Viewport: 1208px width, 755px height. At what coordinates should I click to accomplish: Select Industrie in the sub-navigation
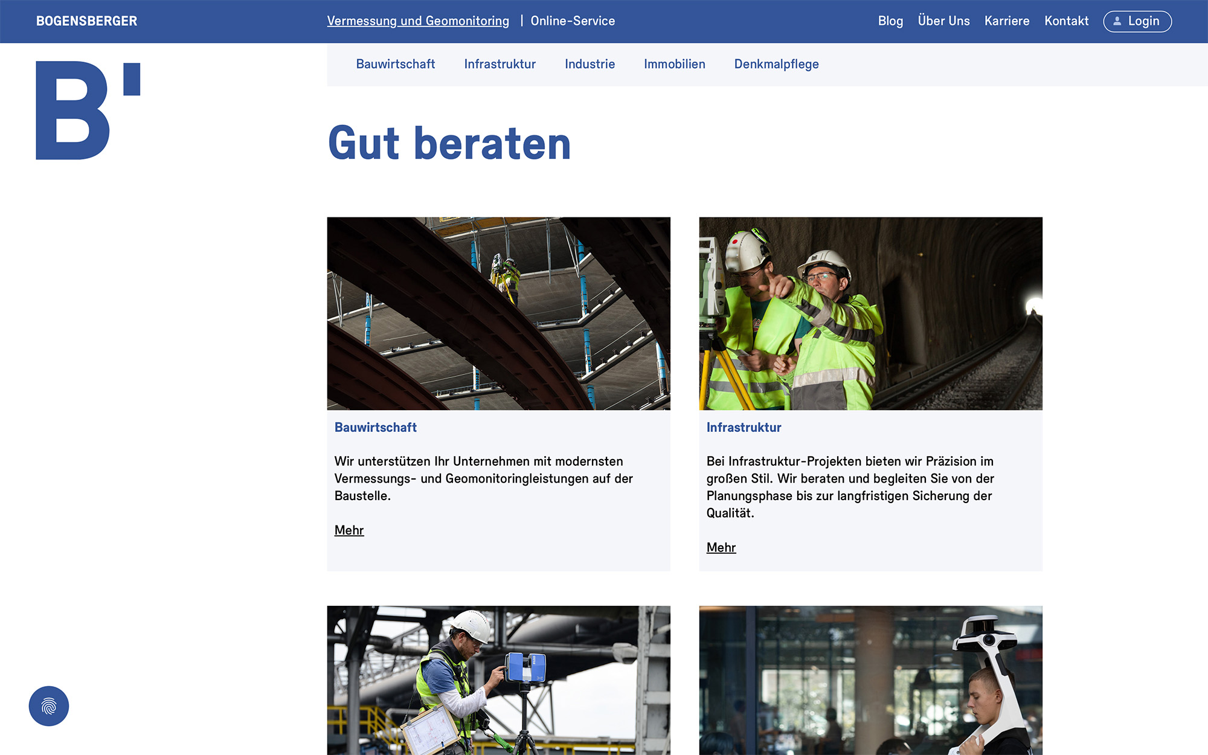point(590,64)
